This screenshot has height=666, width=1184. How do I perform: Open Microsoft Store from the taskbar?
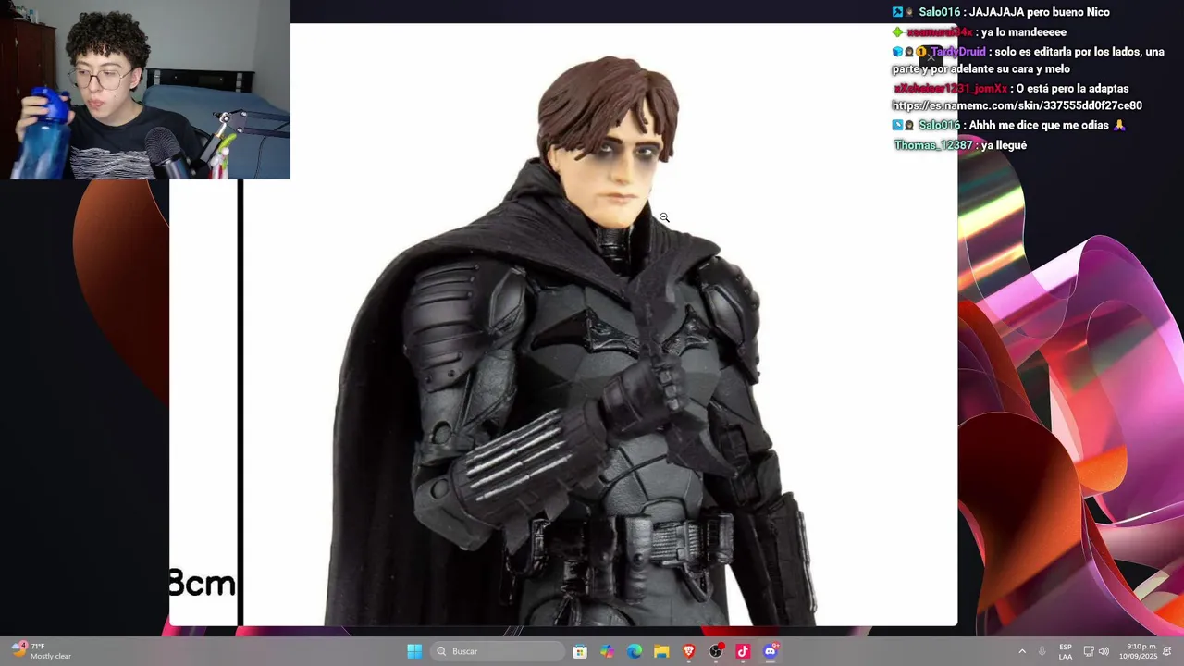[580, 651]
